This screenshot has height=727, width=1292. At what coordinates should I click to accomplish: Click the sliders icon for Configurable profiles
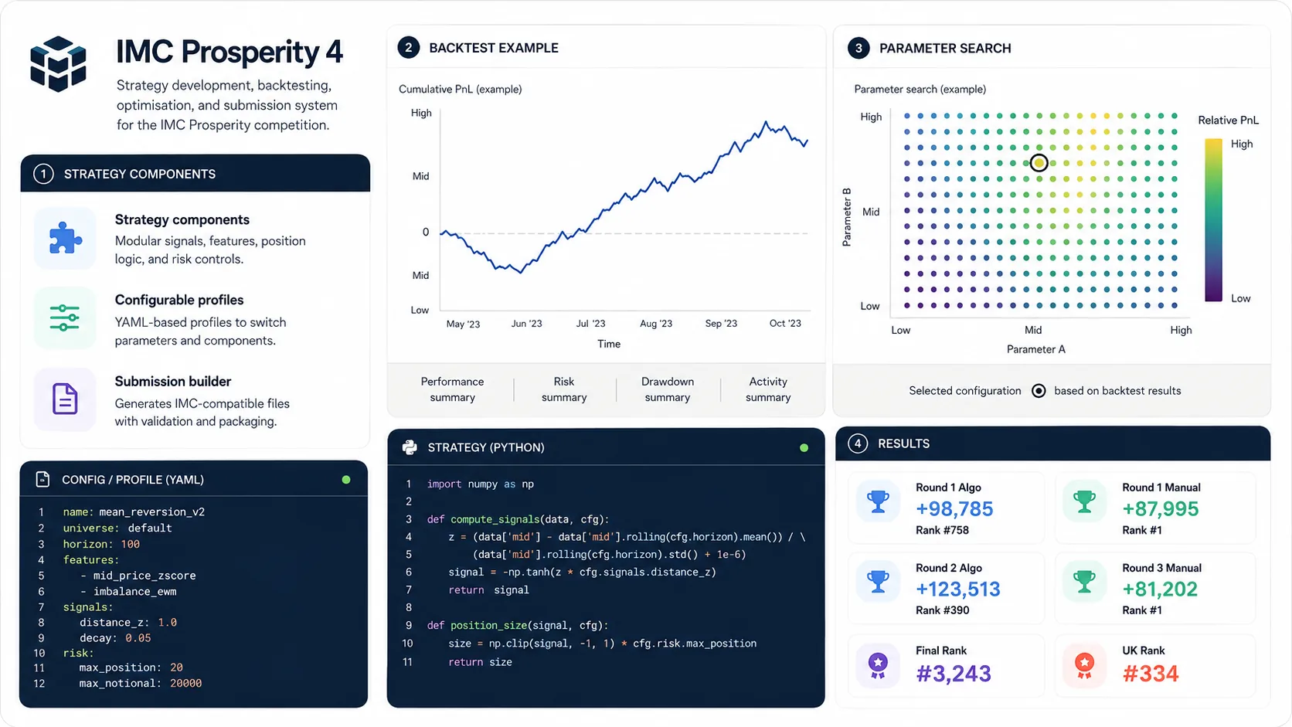pyautogui.click(x=65, y=318)
